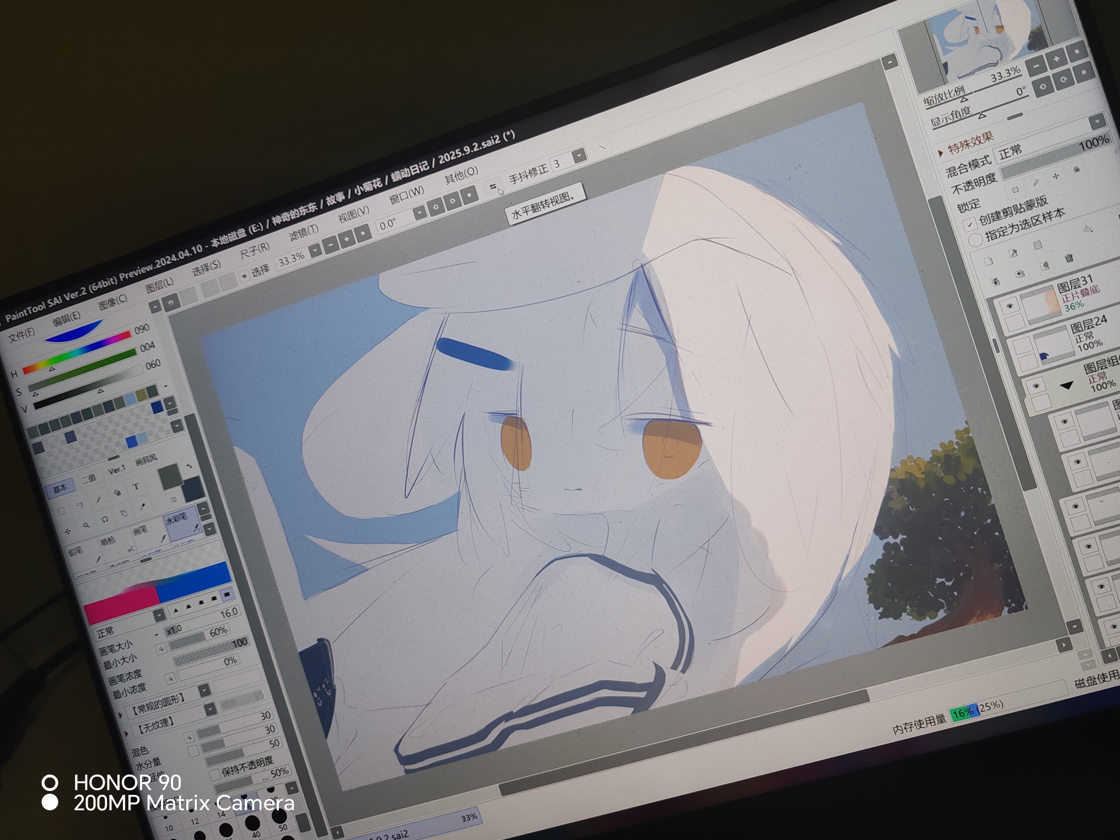Rotate view clockwise in top toolbar
This screenshot has width=1120, height=840.
453,202
